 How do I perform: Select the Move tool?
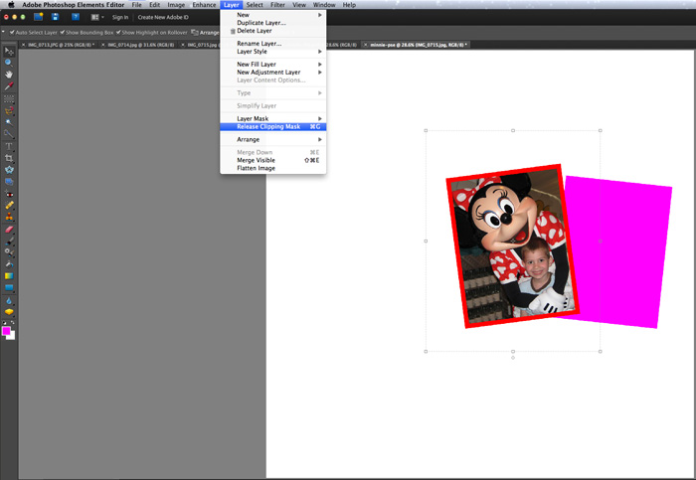pyautogui.click(x=9, y=51)
